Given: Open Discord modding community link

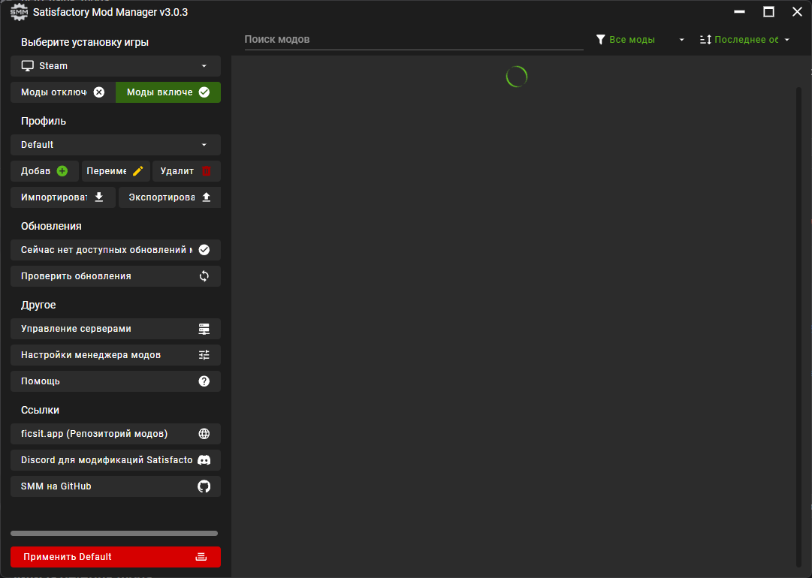Looking at the screenshot, I should click(116, 460).
